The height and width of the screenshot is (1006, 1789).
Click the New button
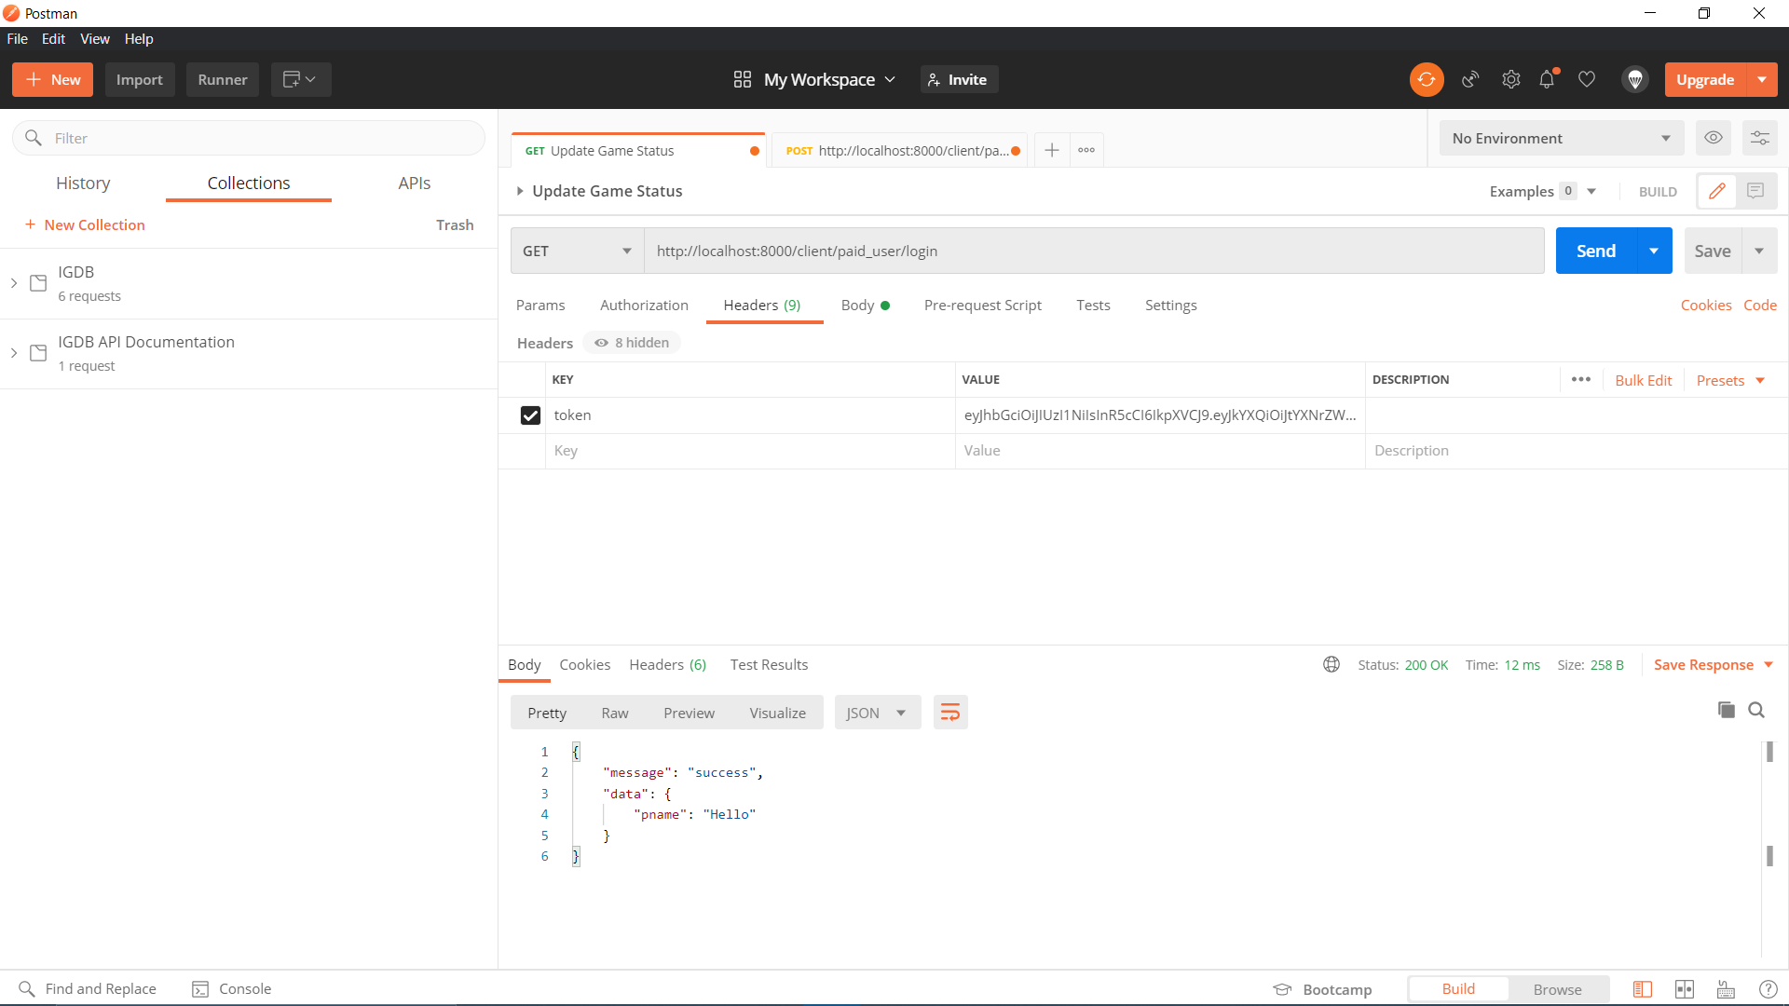click(52, 79)
